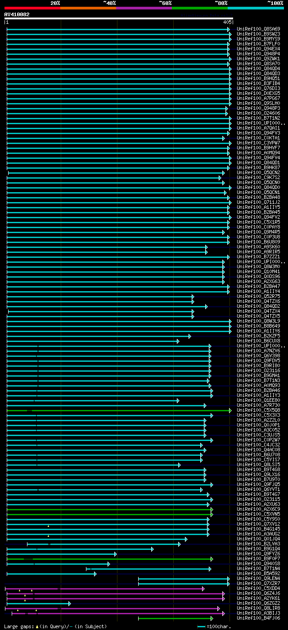Select hit UniRef100_B7T1N2
This screenshot has height=630, width=288.
[x=258, y=118]
